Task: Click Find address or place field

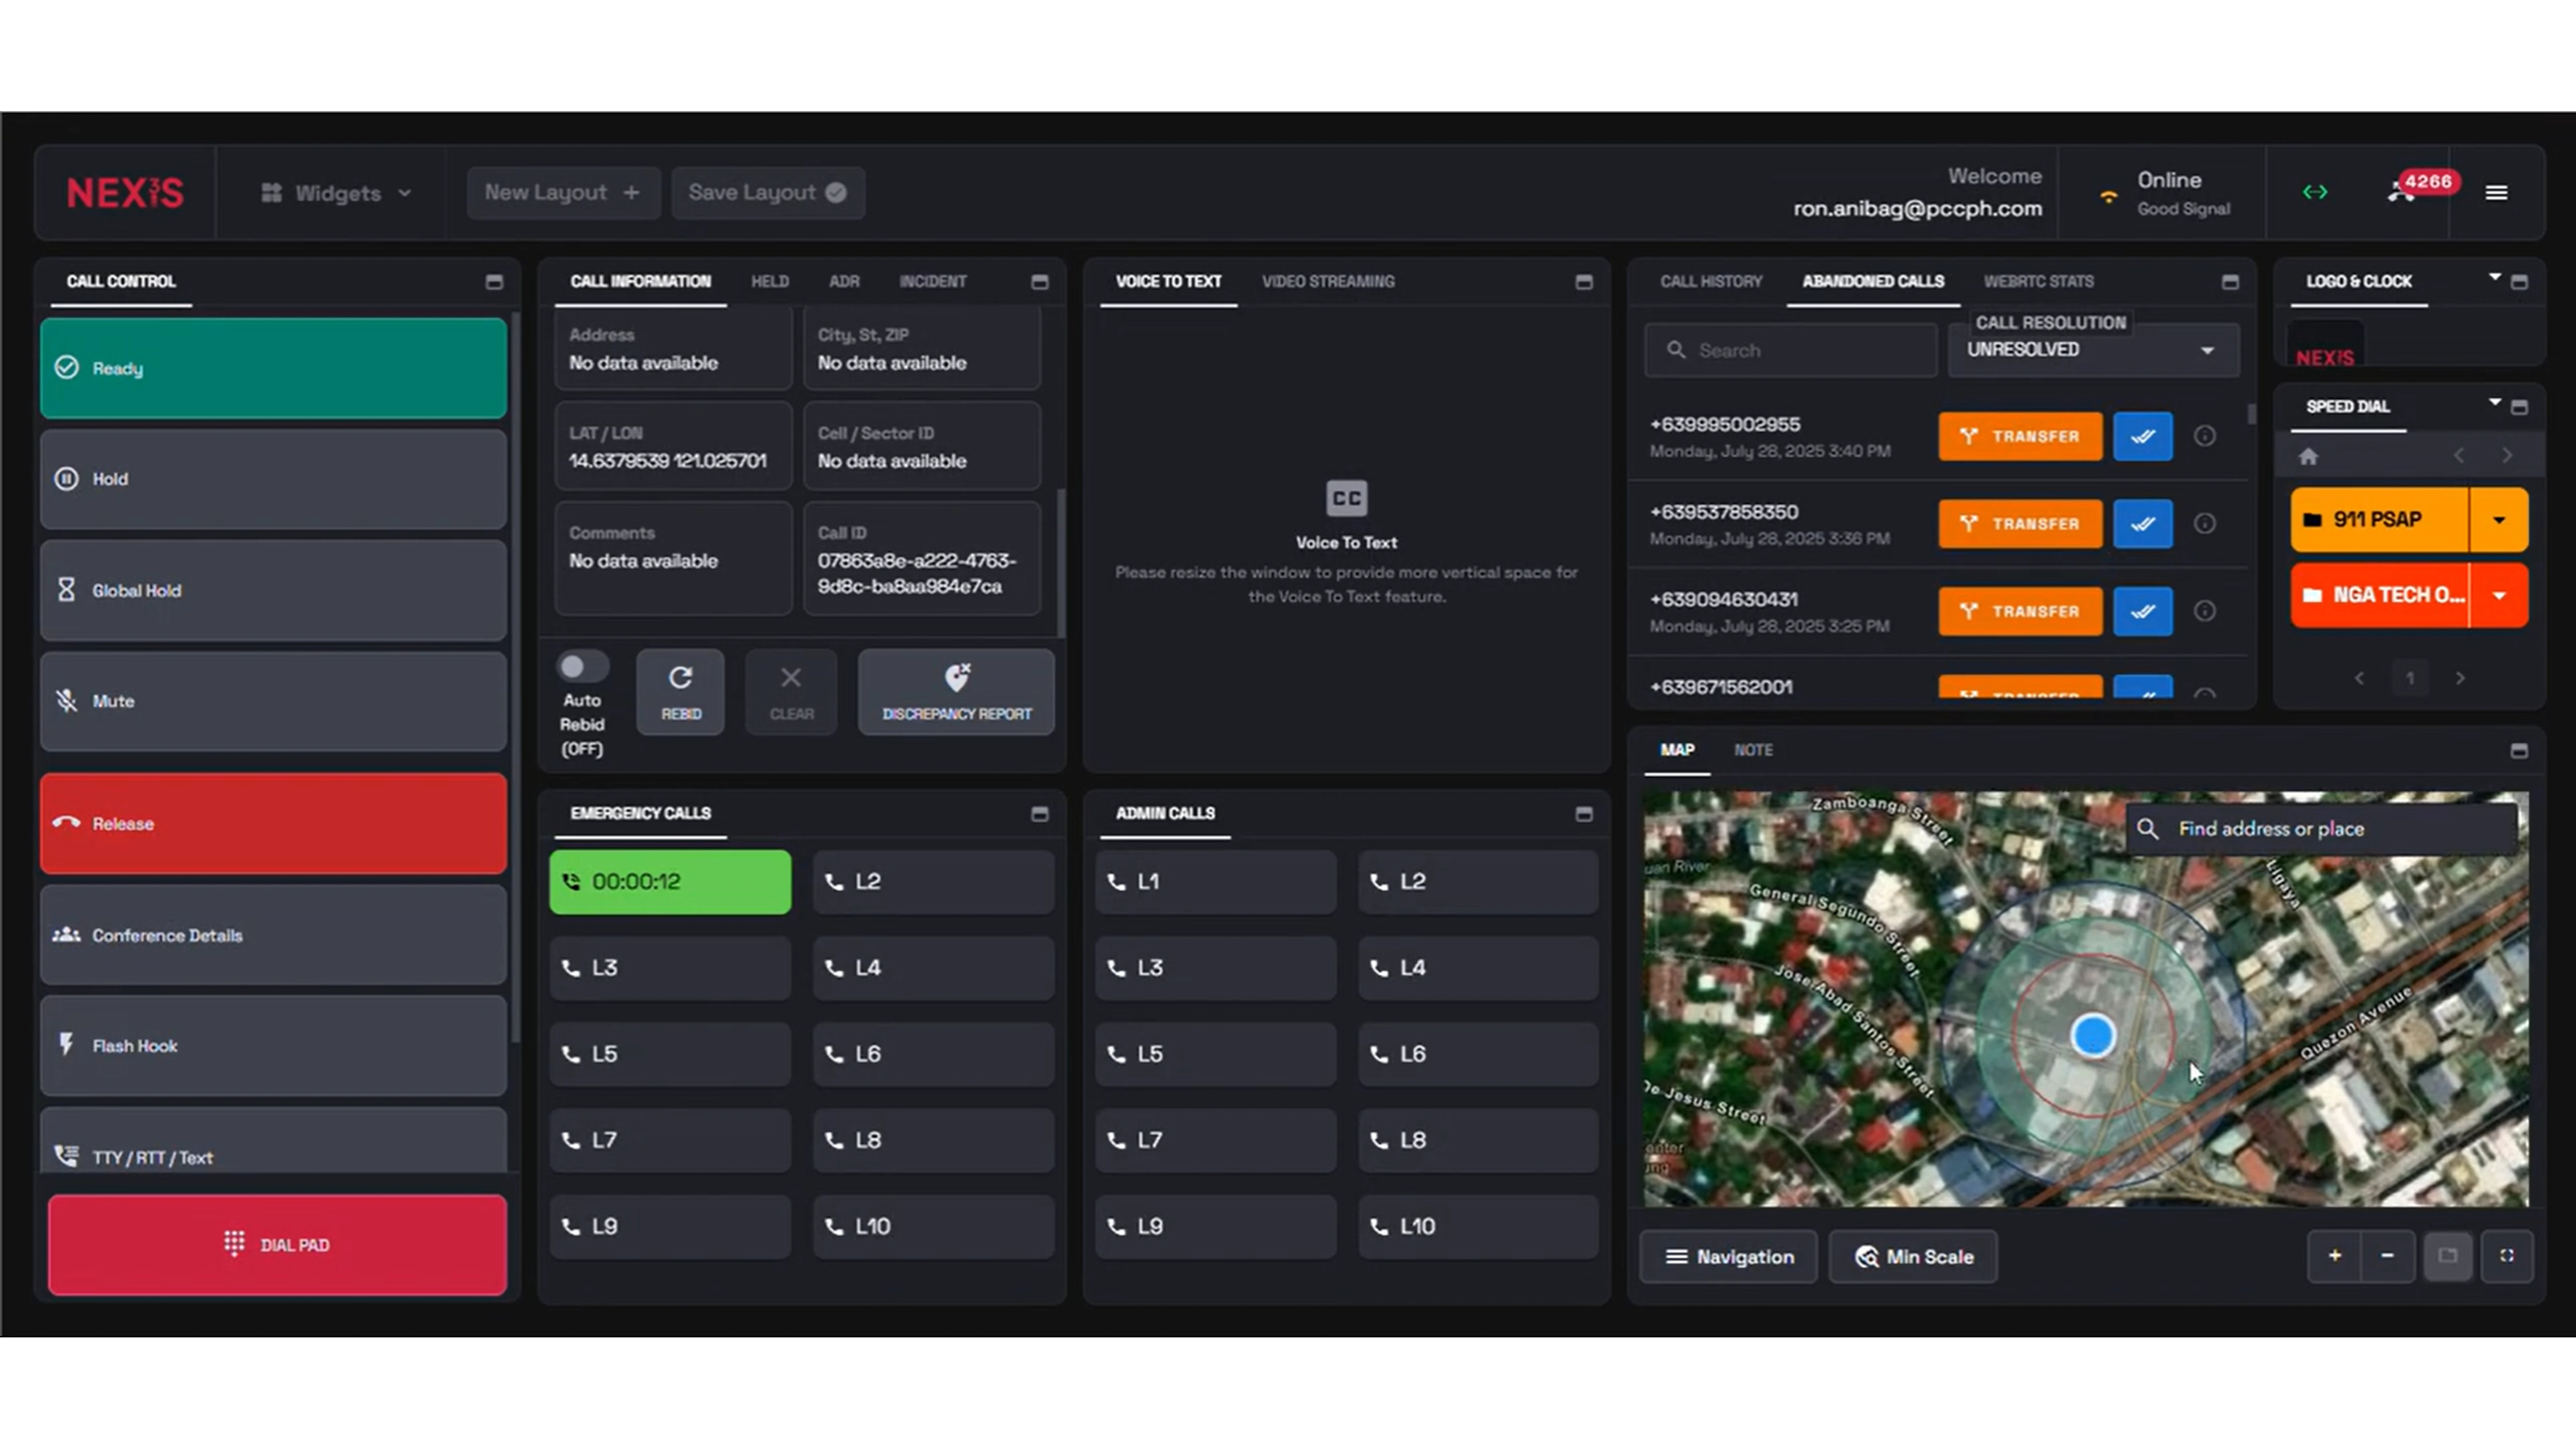Action: tap(2322, 828)
